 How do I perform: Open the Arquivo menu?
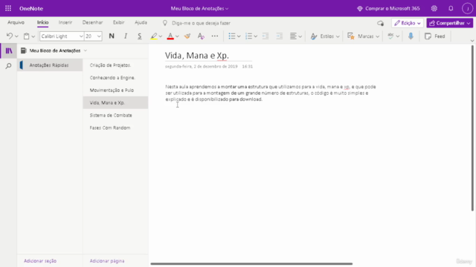pos(16,22)
